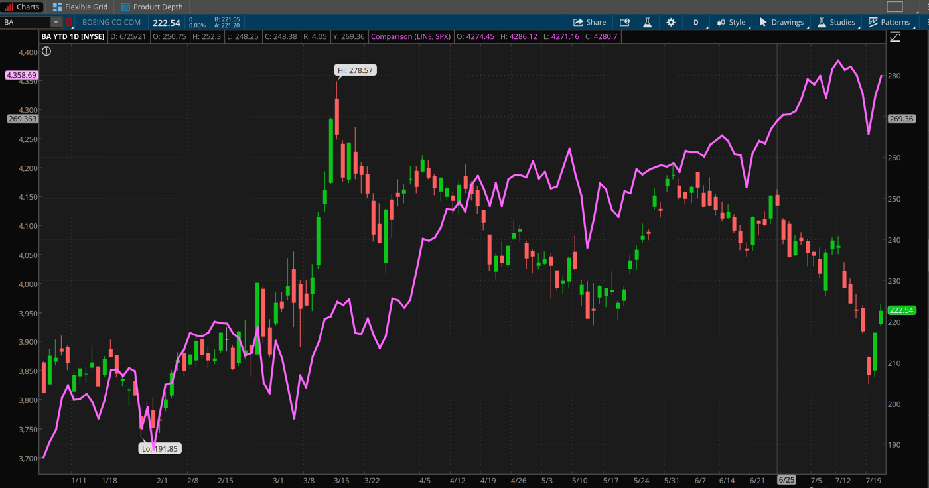Click the 0.00% change value in header
Image resolution: width=929 pixels, height=488 pixels.
[x=197, y=25]
